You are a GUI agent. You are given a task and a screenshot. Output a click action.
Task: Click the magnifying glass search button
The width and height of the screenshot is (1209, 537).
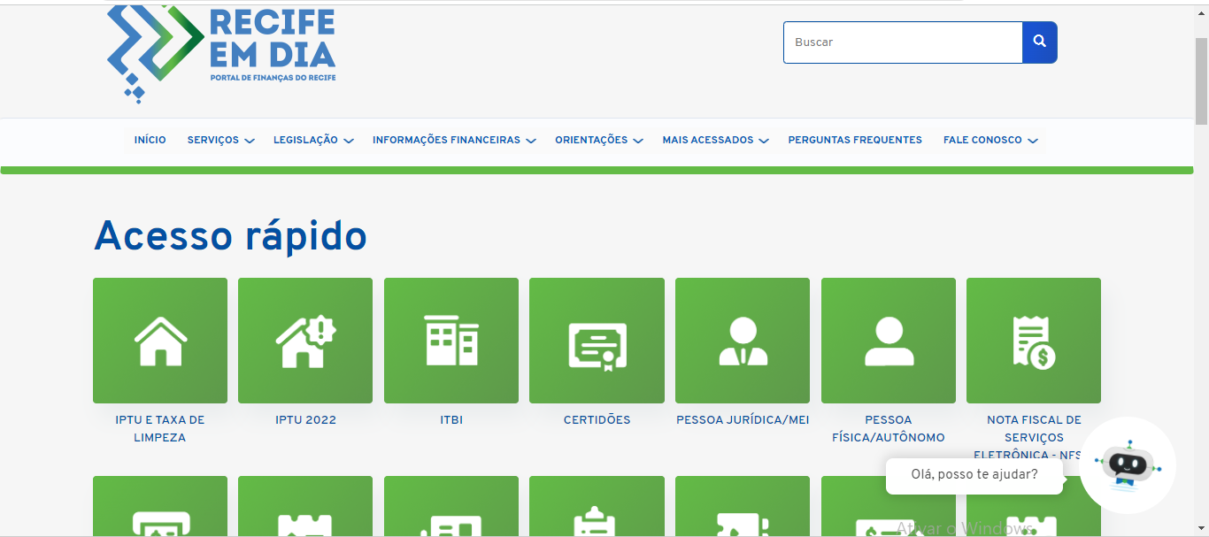coord(1039,42)
